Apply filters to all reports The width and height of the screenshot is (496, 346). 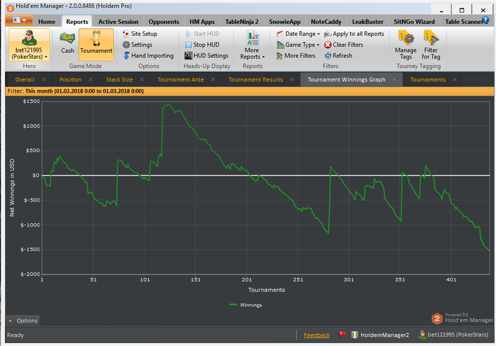point(354,34)
